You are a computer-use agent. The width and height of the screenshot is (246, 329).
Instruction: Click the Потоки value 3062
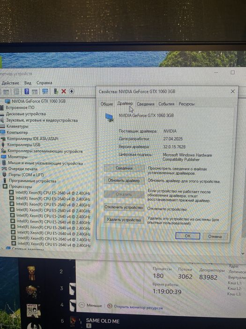click(185, 276)
